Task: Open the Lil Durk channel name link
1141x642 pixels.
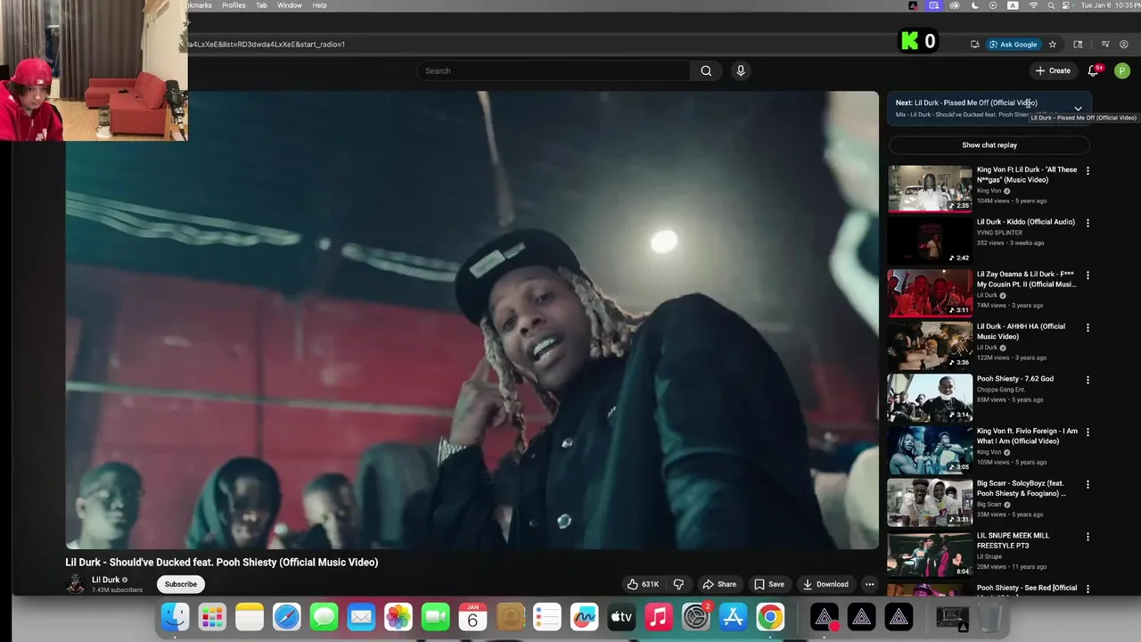Action: pos(105,580)
